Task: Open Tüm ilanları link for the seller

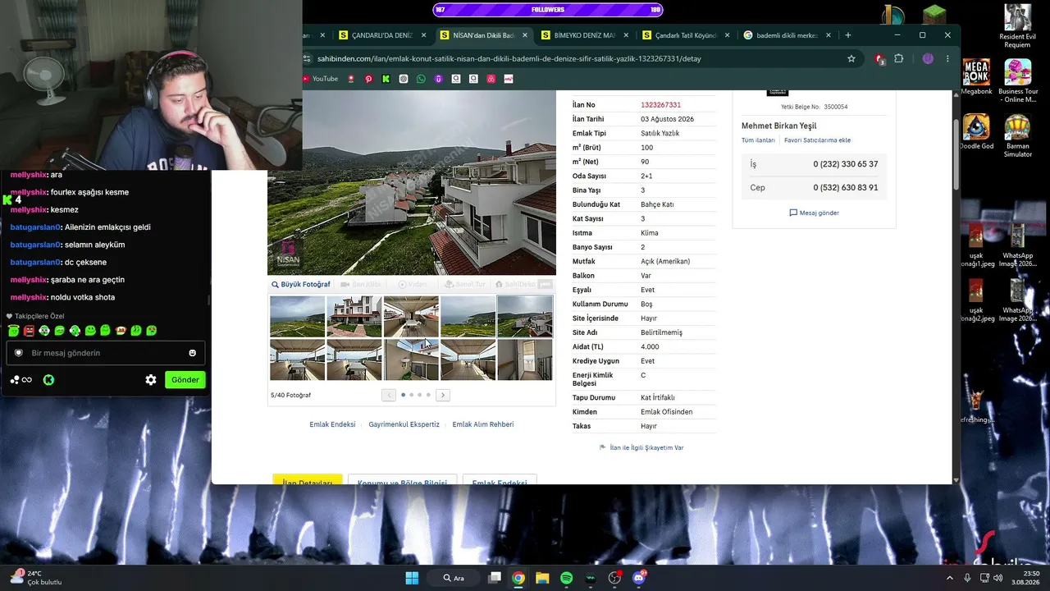Action: tap(758, 140)
